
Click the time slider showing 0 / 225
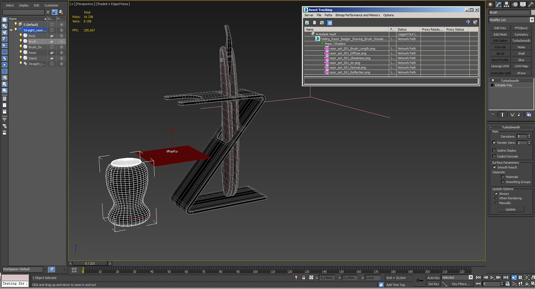pyautogui.click(x=90, y=263)
